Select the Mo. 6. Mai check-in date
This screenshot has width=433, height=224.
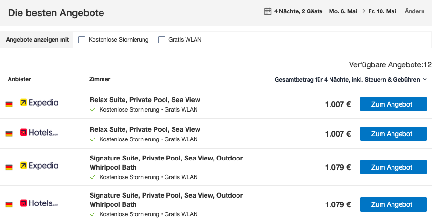coord(343,11)
